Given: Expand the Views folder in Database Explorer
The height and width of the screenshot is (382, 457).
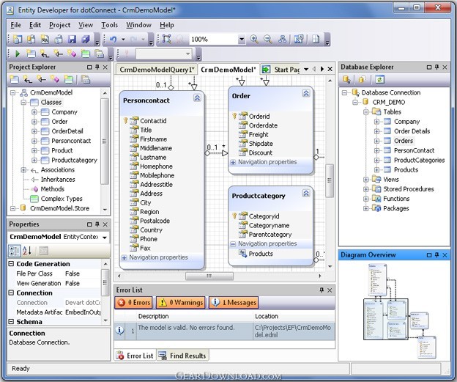Looking at the screenshot, I should coord(365,180).
